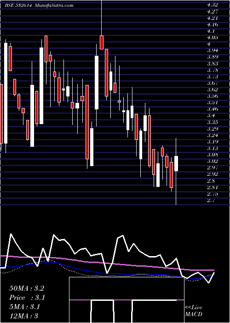Select the 12MA : 3 readout

24,316
